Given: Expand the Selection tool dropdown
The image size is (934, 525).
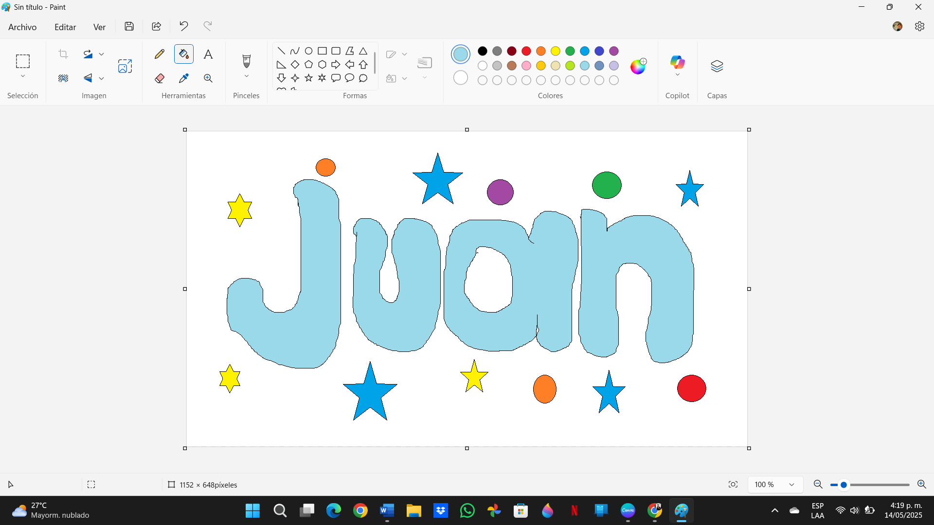Looking at the screenshot, I should coord(23,76).
